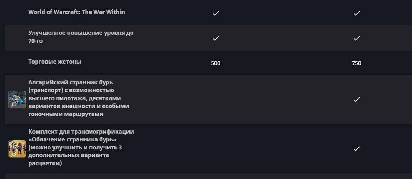Image resolution: width=412 pixels, height=179 pixels.
Task: Click checkmark in Algarian Stormrider mount row
Action: (x=356, y=100)
